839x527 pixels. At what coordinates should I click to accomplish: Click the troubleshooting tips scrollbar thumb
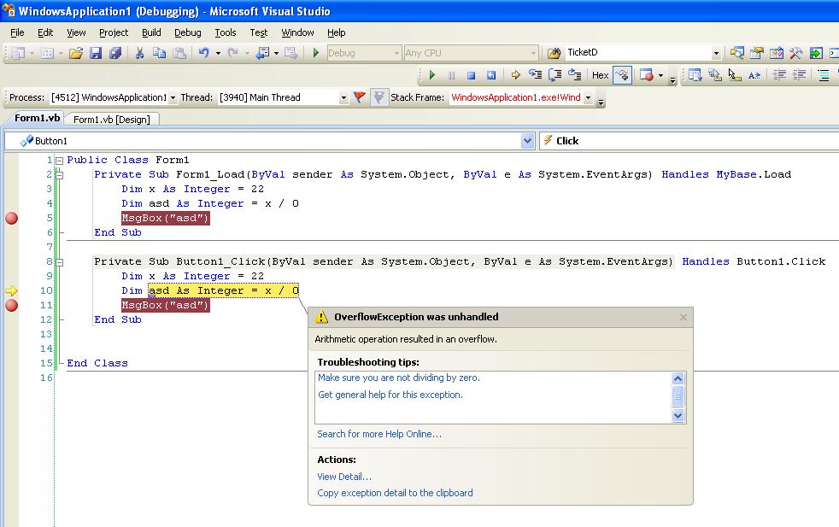[678, 396]
